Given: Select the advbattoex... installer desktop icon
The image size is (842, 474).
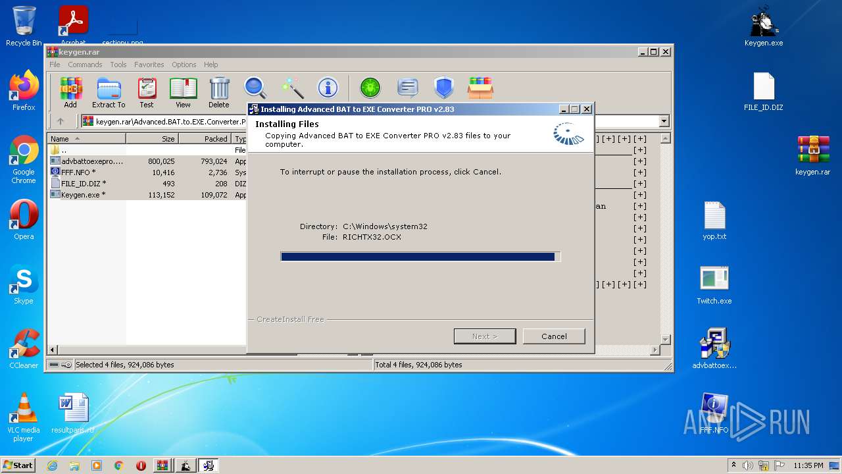Looking at the screenshot, I should (714, 349).
